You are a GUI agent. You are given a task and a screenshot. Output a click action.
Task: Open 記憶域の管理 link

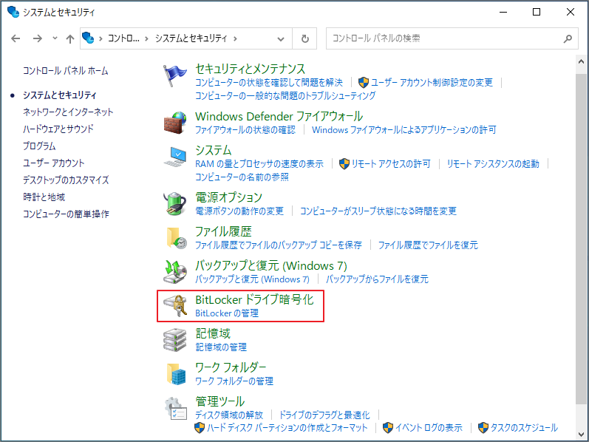point(221,347)
